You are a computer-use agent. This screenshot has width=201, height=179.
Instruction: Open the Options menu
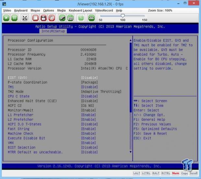click(x=48, y=10)
